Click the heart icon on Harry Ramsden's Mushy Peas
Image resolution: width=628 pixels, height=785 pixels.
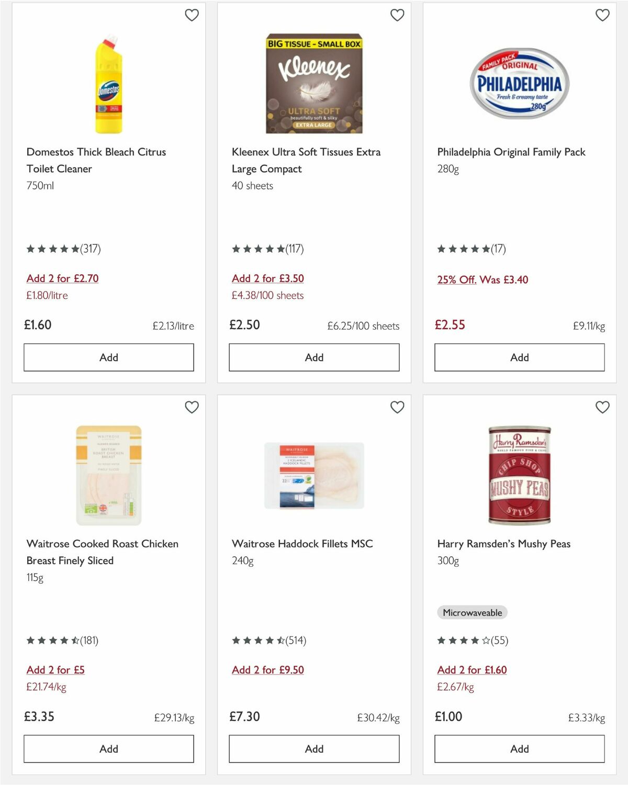(602, 407)
